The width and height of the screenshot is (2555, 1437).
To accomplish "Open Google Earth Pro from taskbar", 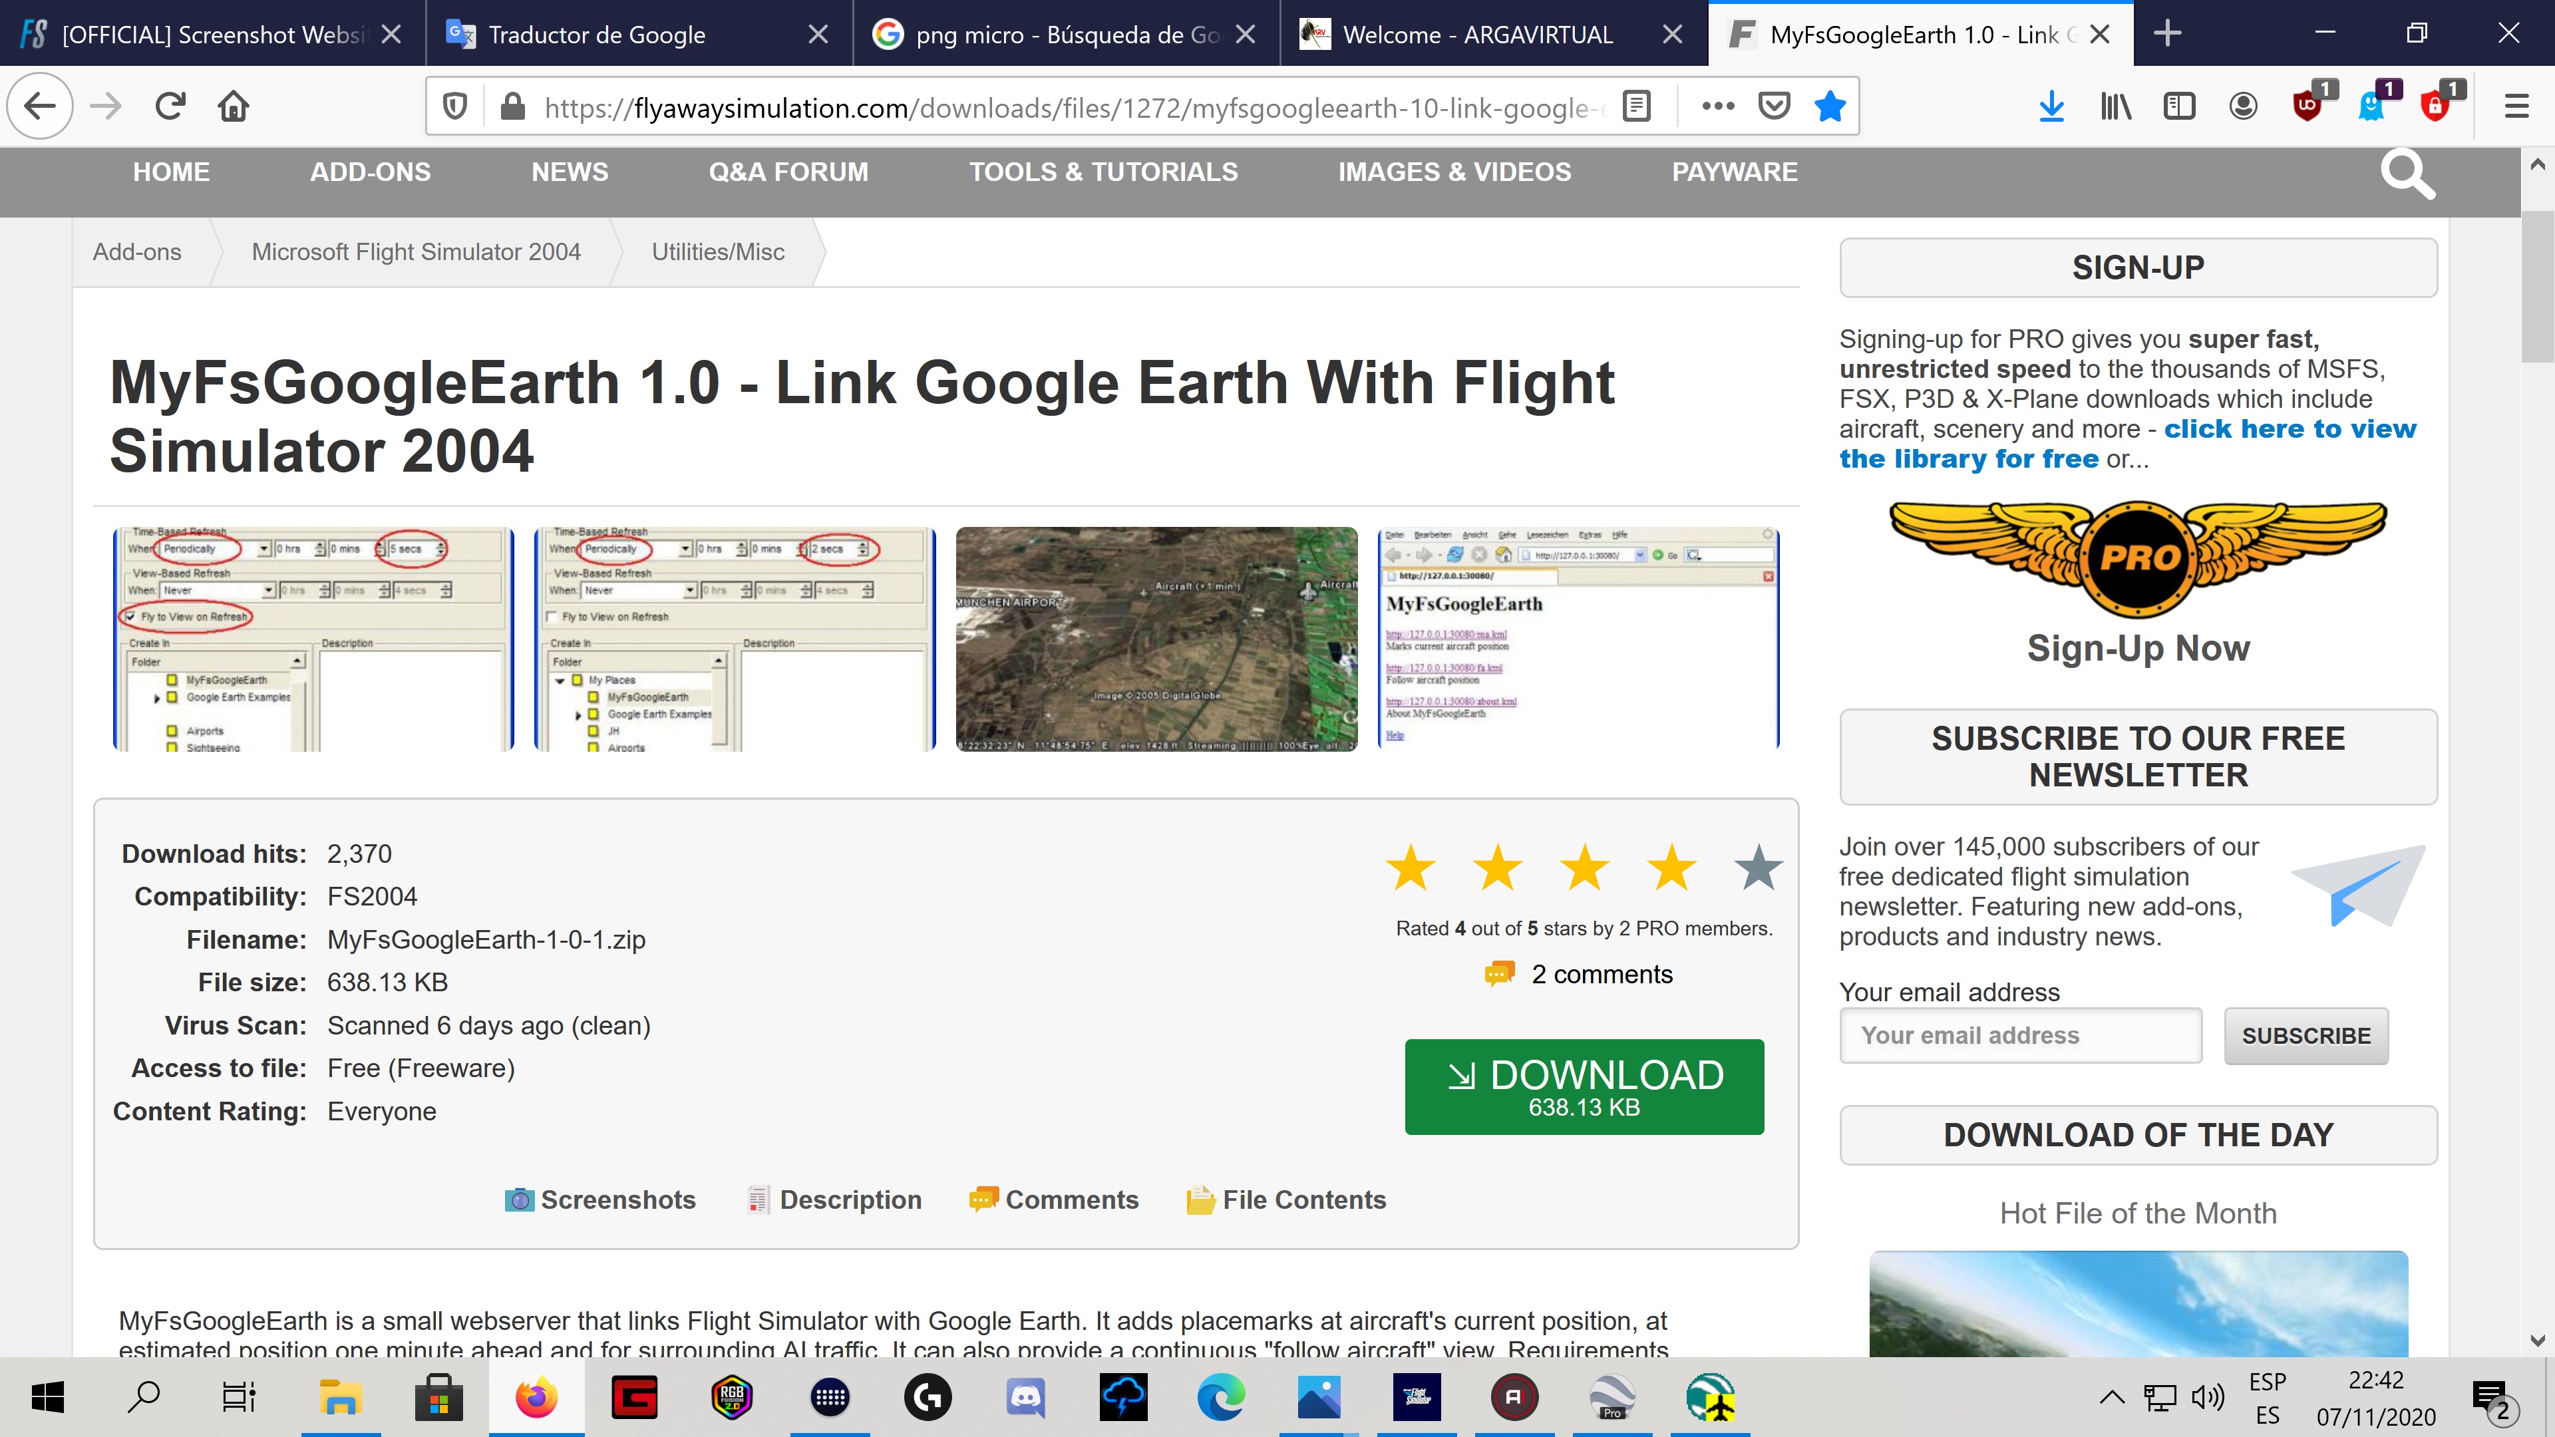I will point(1613,1397).
